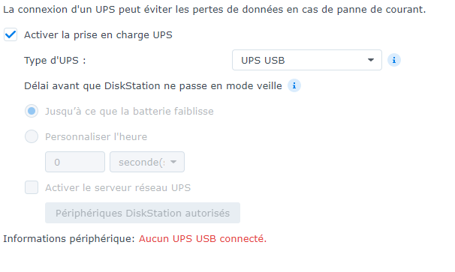Click the small arrow on the seconde(s) selector
Viewport: 455px width, 272px height.
173,162
